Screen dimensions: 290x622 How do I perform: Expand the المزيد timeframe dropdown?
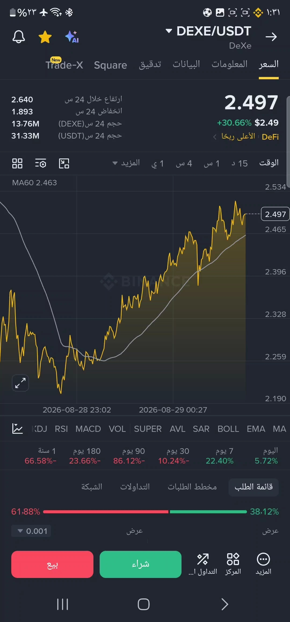click(x=126, y=163)
